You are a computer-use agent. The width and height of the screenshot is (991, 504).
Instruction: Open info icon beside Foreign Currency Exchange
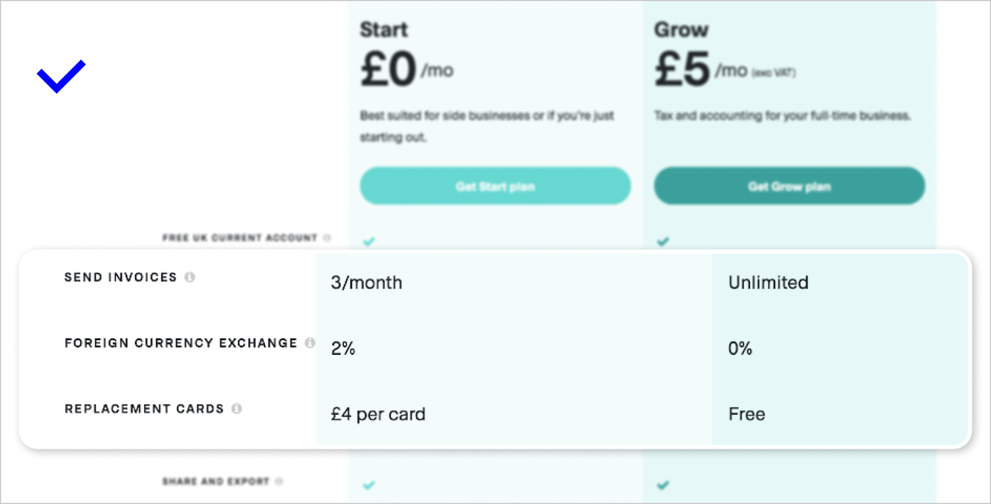(310, 343)
